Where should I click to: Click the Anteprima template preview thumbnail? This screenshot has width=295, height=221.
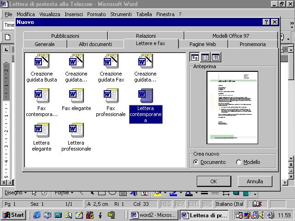(x=232, y=108)
